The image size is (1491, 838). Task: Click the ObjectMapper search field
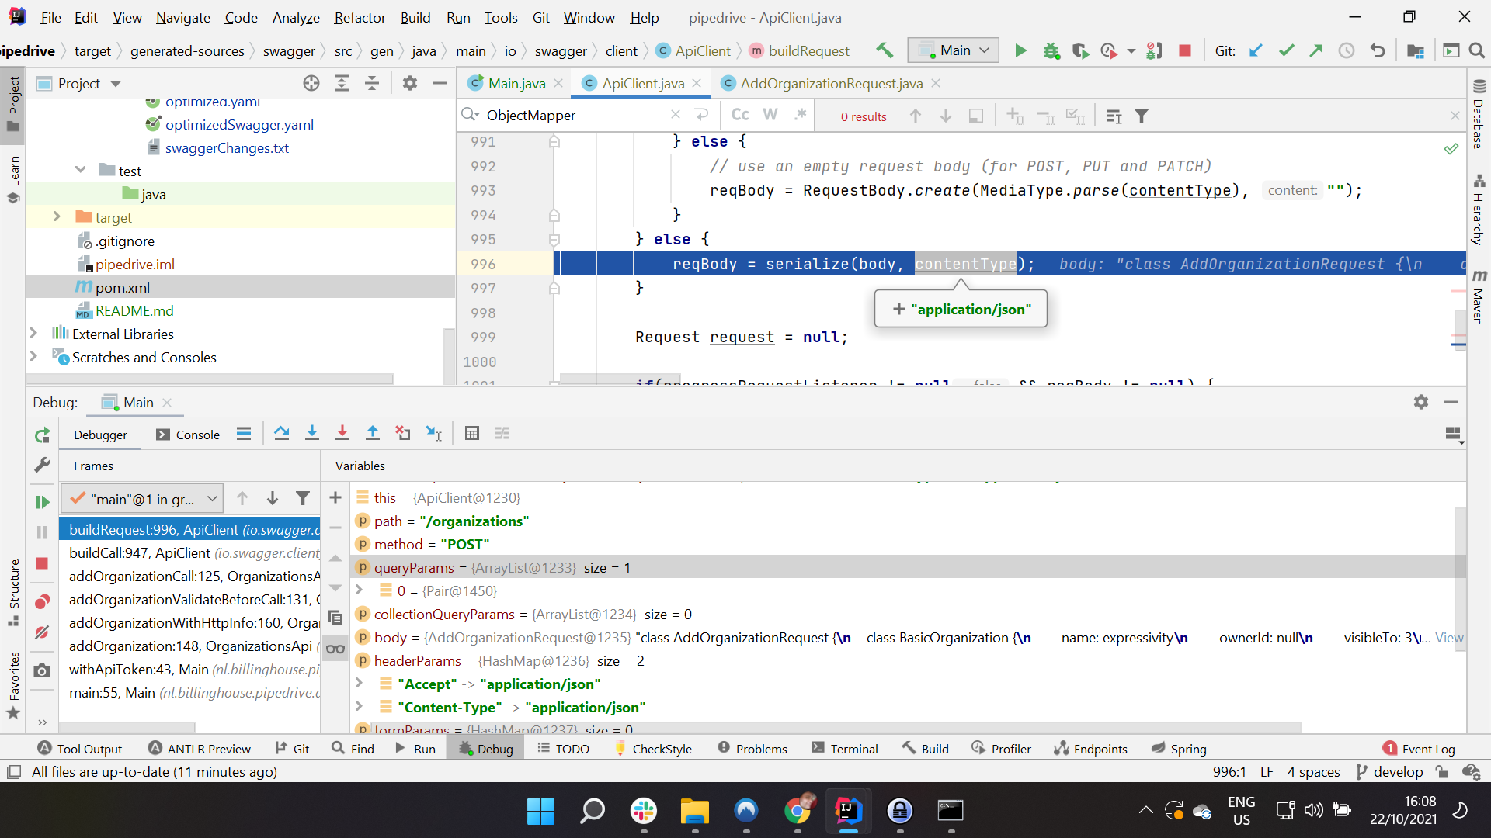point(575,115)
